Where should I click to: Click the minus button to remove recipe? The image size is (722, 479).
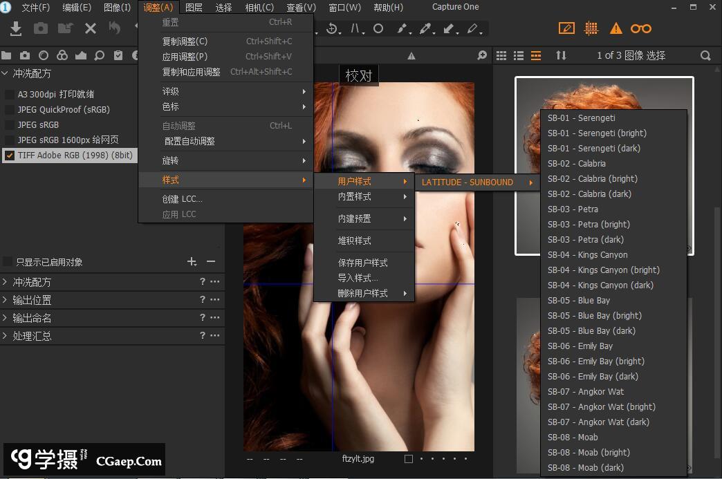click(211, 261)
